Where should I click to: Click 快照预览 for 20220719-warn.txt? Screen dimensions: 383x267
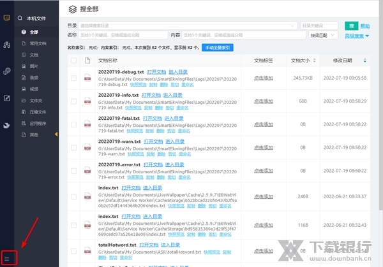pyautogui.click(x=135, y=154)
